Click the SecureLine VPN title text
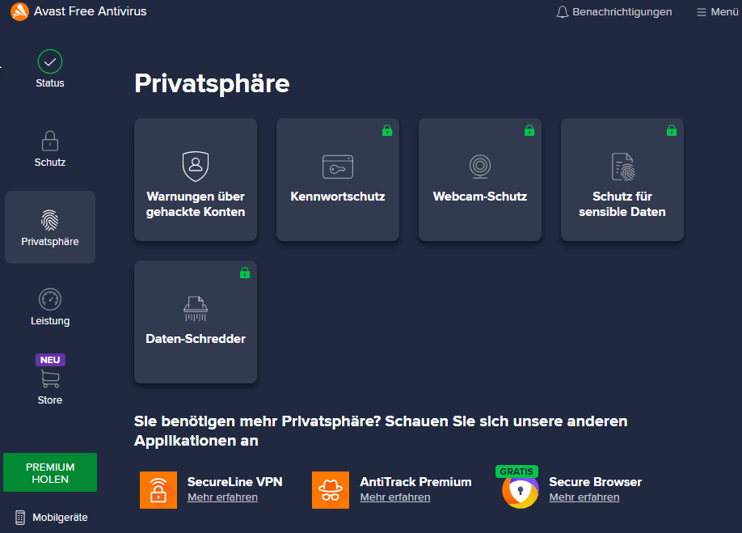The height and width of the screenshot is (533, 742). click(x=234, y=482)
